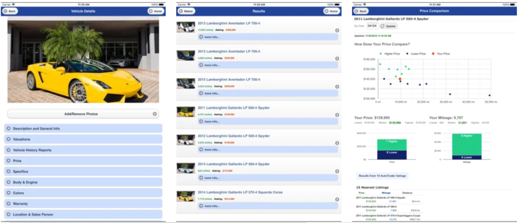519x223 pixels.
Task: Go back from the Price Comparison screen
Action: click(x=361, y=11)
